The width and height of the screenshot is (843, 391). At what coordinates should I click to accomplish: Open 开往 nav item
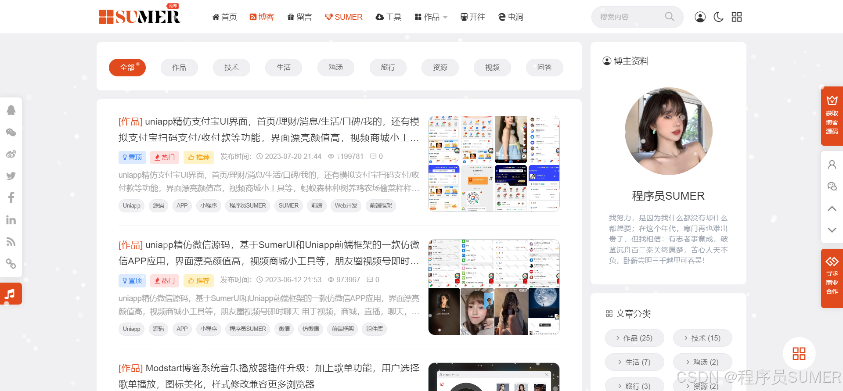point(472,17)
